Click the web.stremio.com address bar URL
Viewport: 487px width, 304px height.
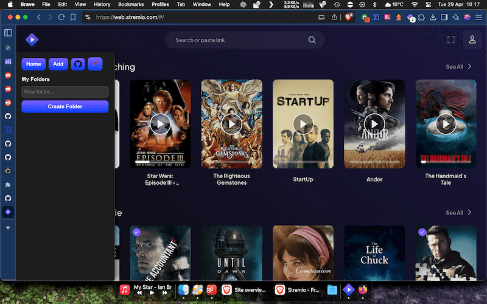click(130, 17)
